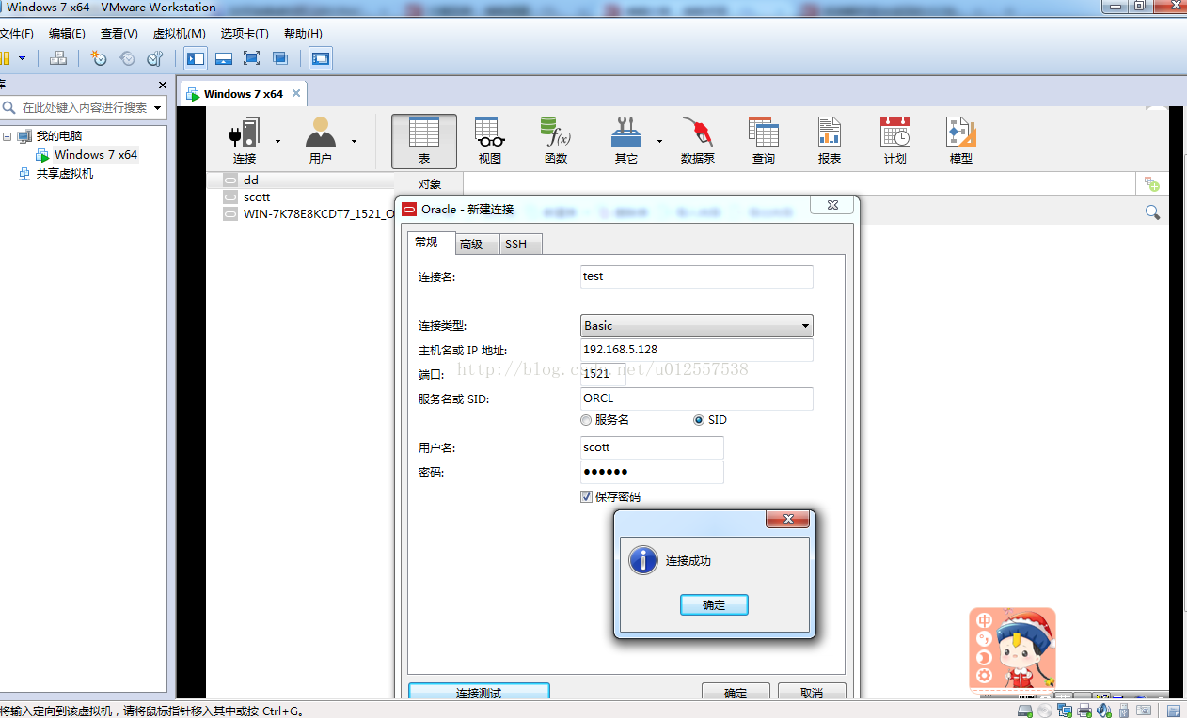The image size is (1187, 719).
Task: Open the 文件(F) menu
Action: pos(16,34)
